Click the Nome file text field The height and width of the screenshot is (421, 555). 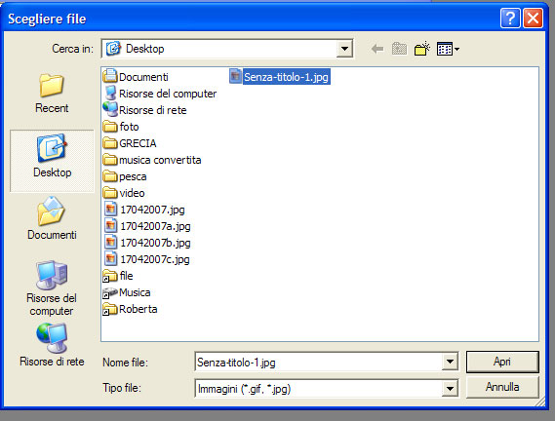pyautogui.click(x=319, y=362)
